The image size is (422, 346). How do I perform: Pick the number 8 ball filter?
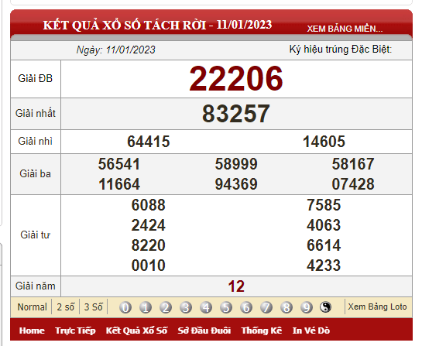point(286,307)
